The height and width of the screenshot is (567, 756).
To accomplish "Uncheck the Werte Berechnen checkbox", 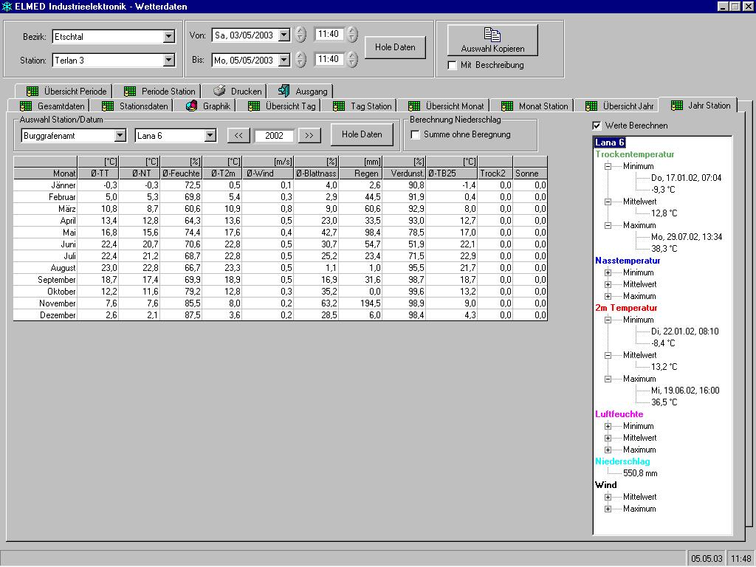I will (x=597, y=126).
